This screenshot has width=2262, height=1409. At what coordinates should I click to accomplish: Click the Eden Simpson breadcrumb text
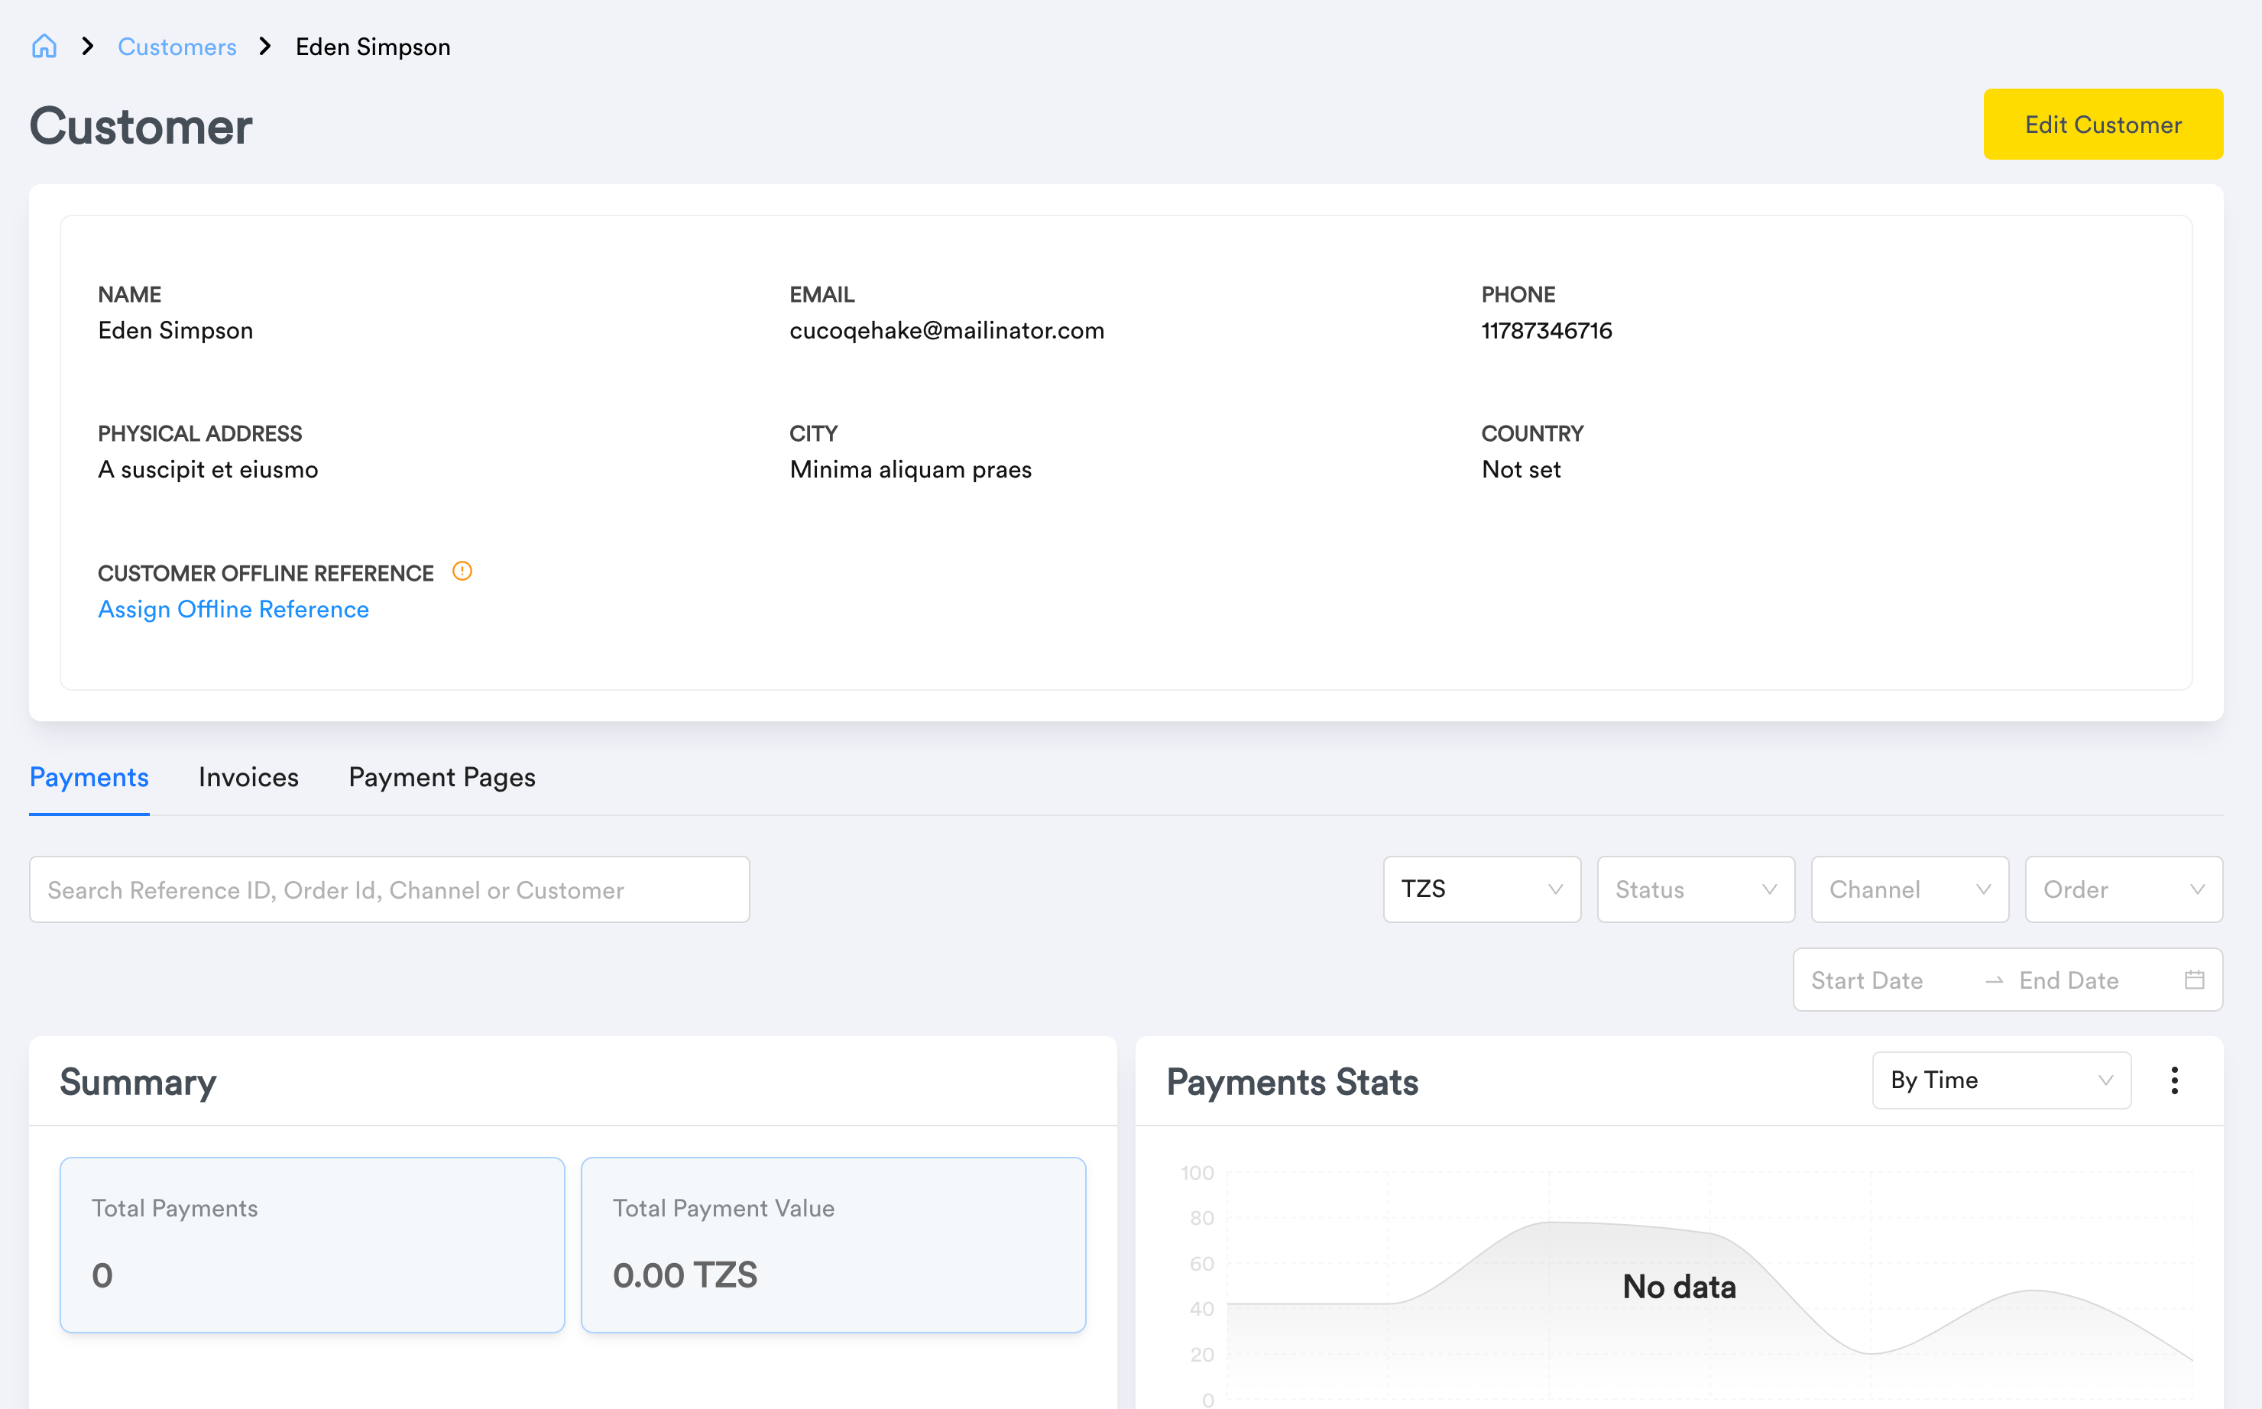point(373,47)
